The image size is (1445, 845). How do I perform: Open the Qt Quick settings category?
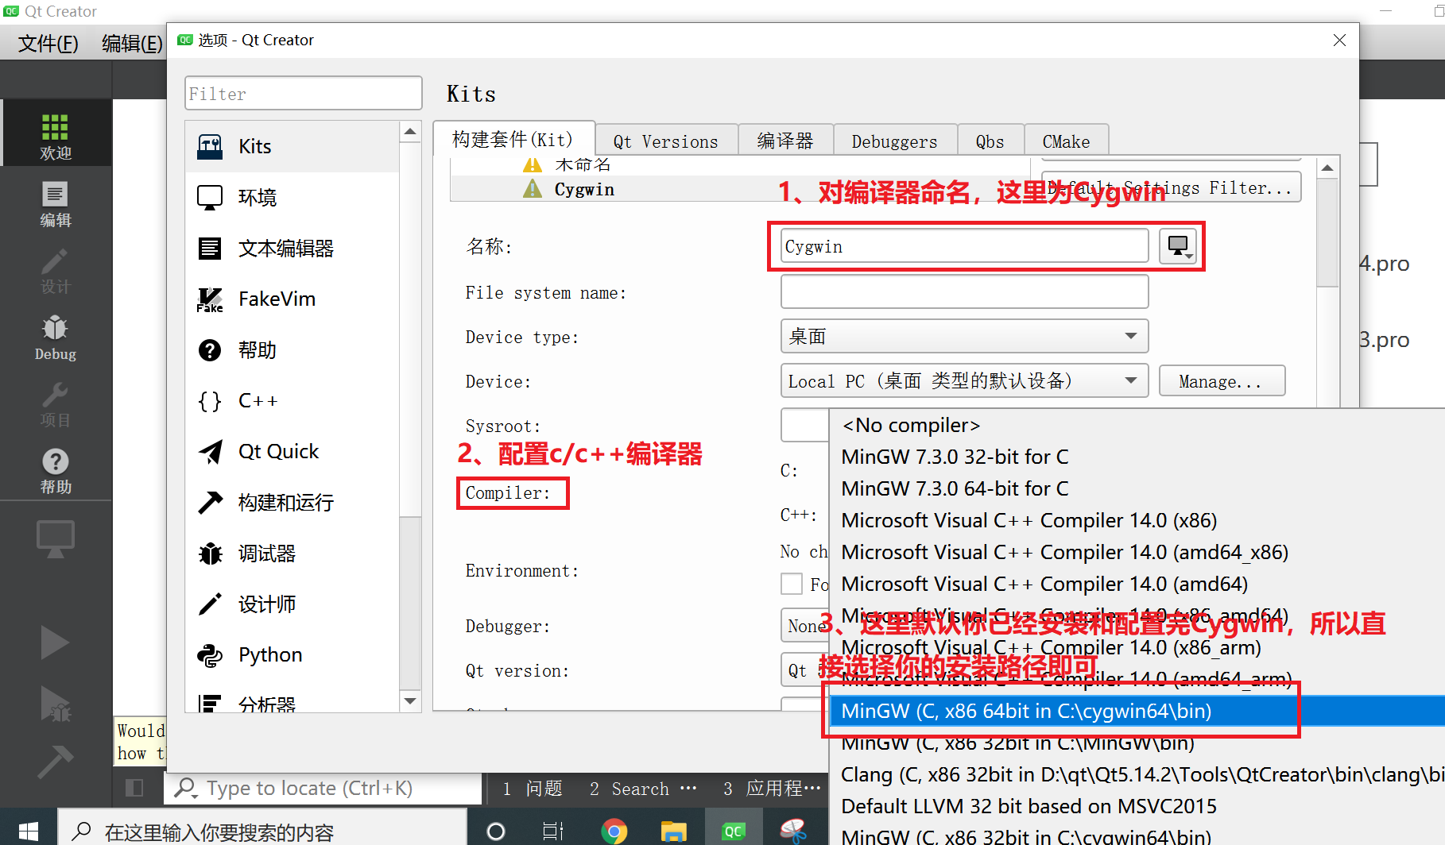pyautogui.click(x=277, y=451)
